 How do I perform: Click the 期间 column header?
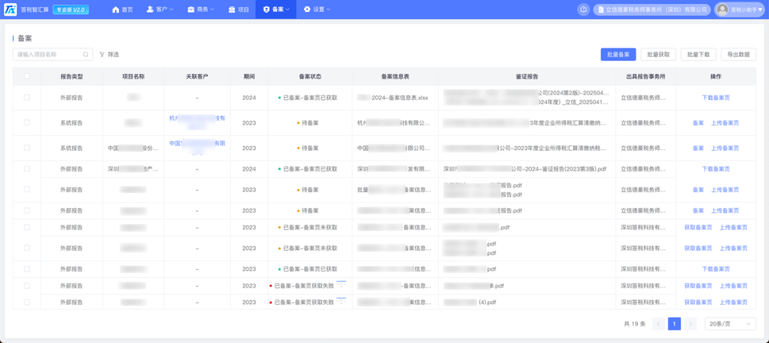pyautogui.click(x=249, y=76)
